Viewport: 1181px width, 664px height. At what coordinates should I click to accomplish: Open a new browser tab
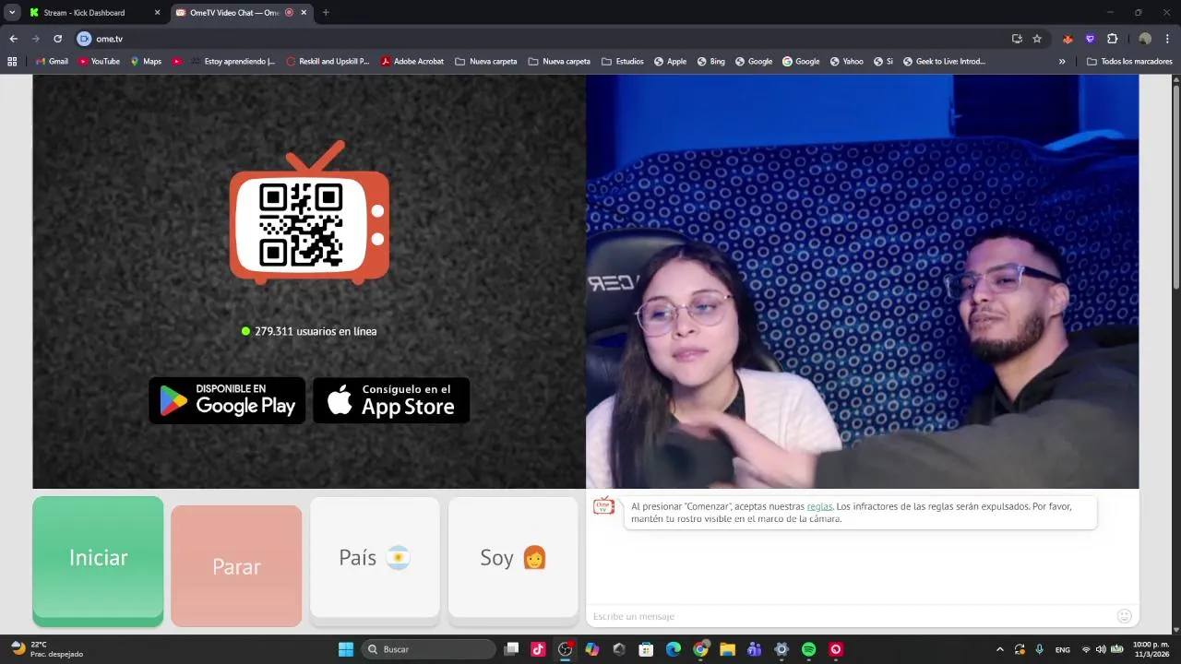[326, 13]
